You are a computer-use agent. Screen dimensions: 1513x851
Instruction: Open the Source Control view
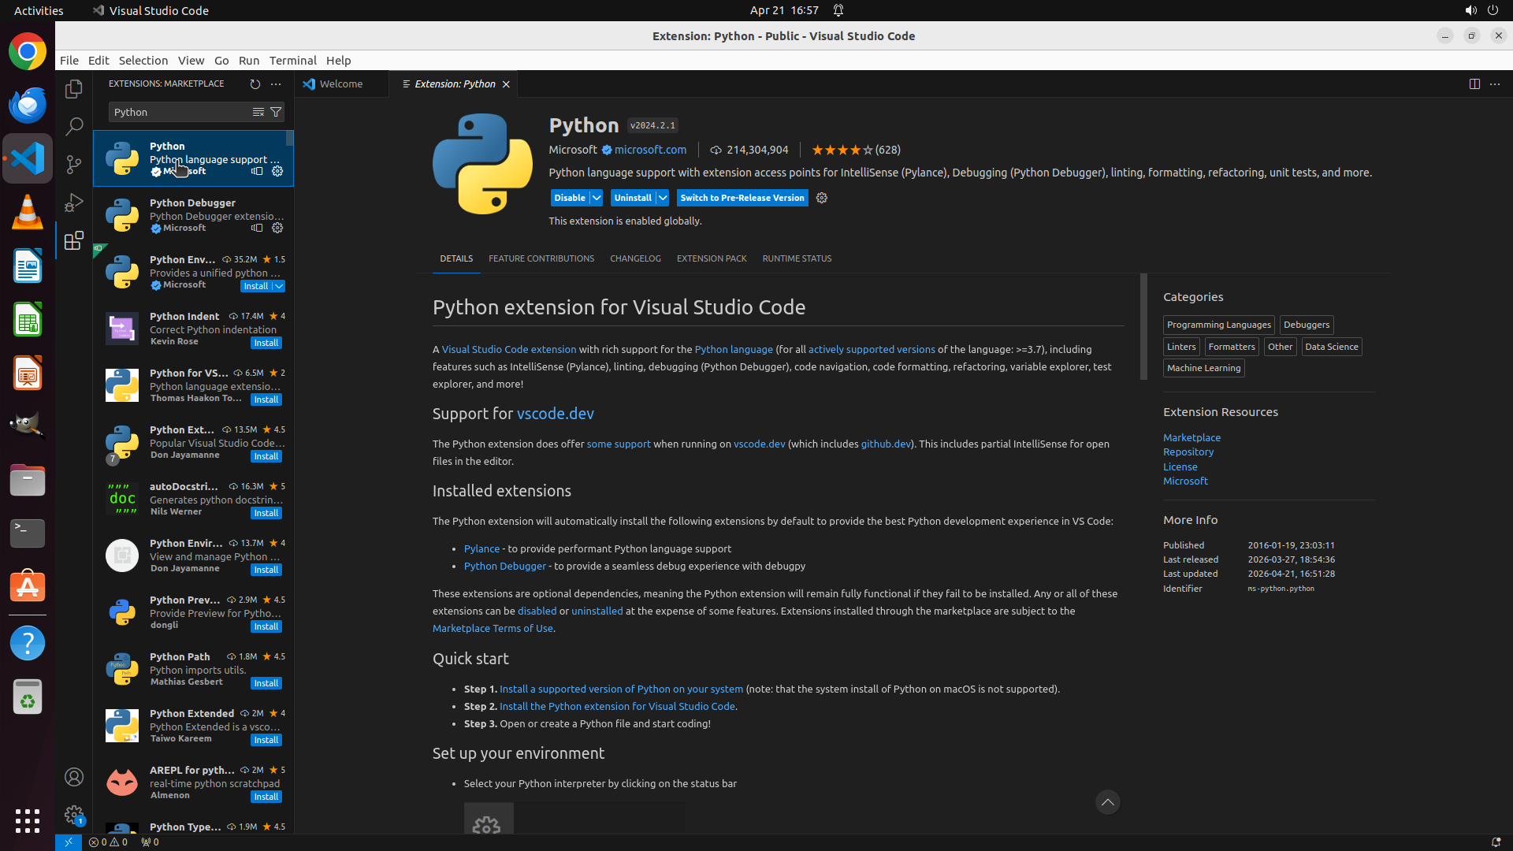point(74,164)
